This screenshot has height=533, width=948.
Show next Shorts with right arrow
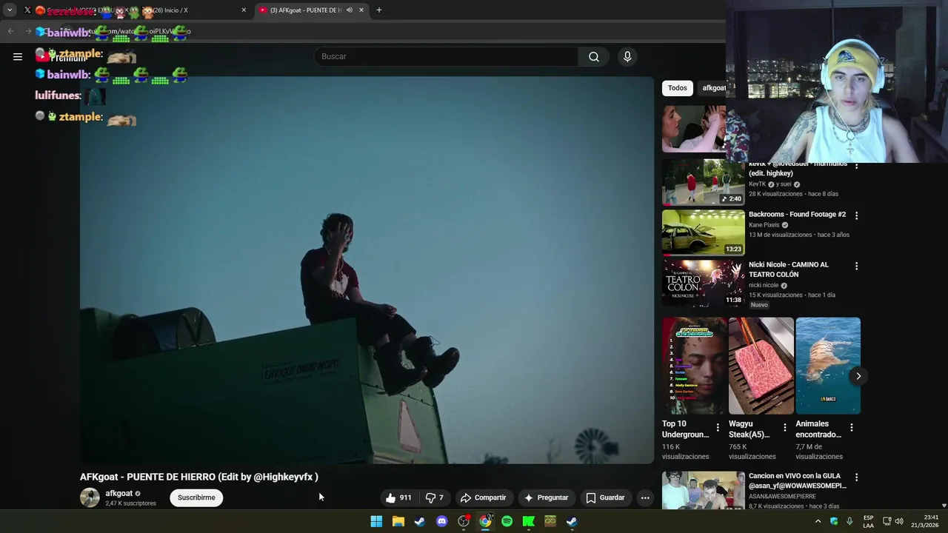coord(858,376)
